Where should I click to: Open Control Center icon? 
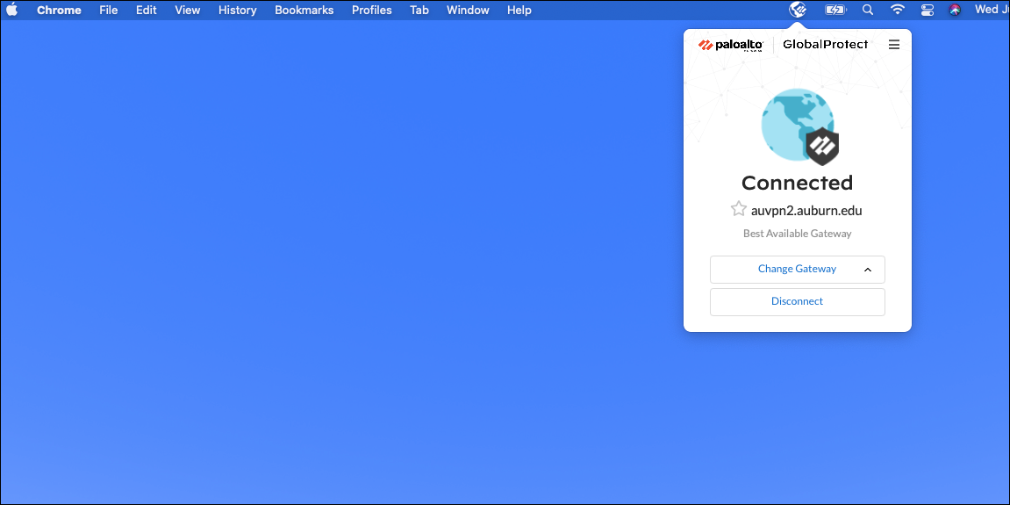pyautogui.click(x=927, y=10)
